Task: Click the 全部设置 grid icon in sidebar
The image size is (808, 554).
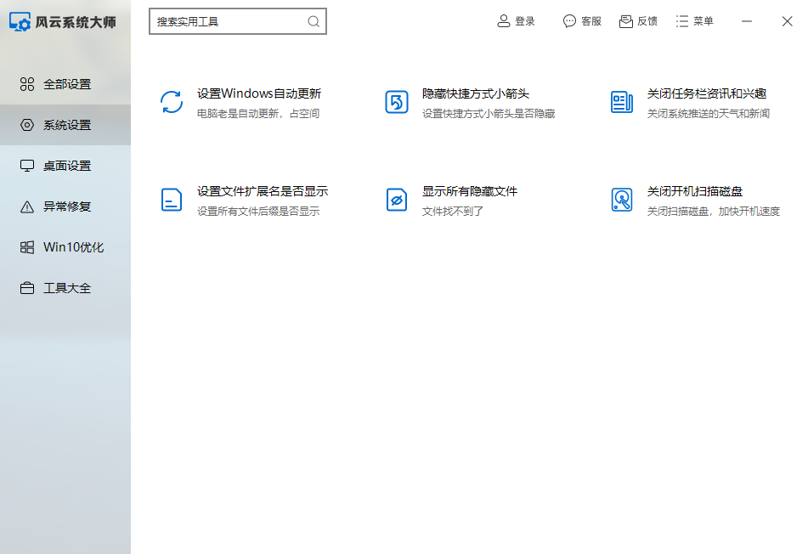Action: (x=25, y=84)
